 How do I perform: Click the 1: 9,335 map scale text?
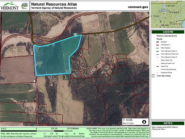pos(128,120)
